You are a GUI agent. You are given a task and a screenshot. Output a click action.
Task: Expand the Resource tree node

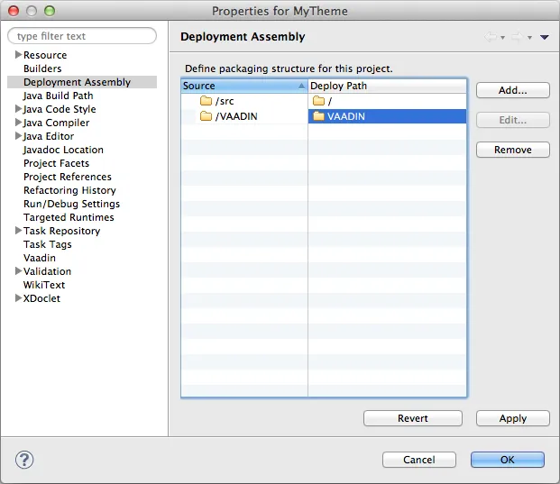18,55
